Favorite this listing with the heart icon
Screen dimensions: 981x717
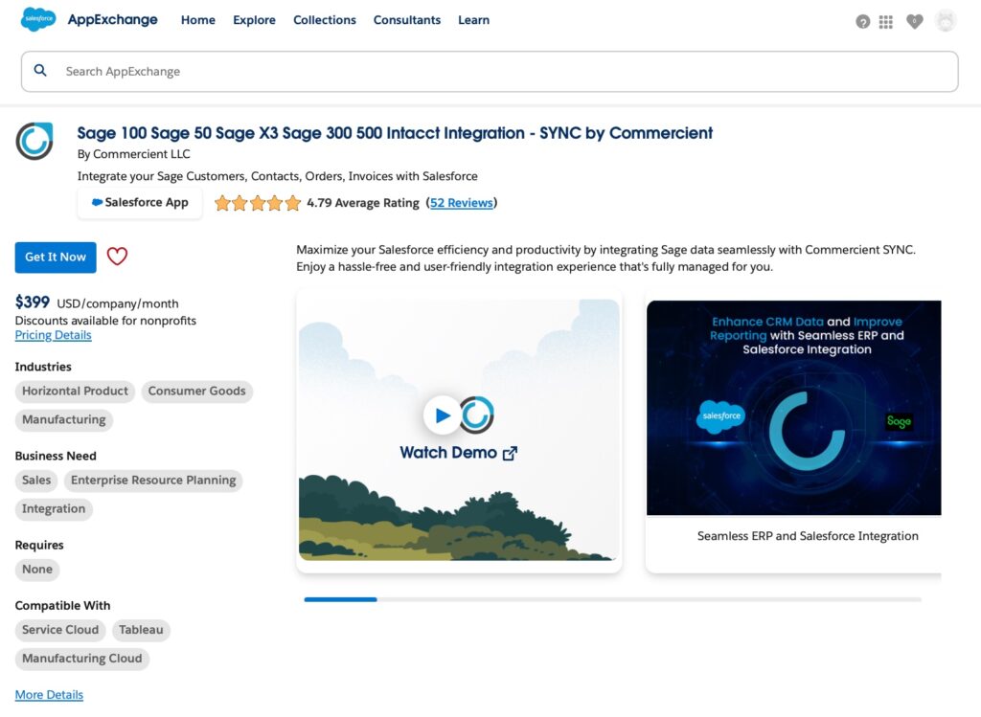point(117,257)
